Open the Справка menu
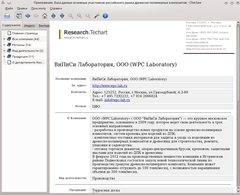The height and width of the screenshot is (195, 240). pyautogui.click(x=56, y=8)
